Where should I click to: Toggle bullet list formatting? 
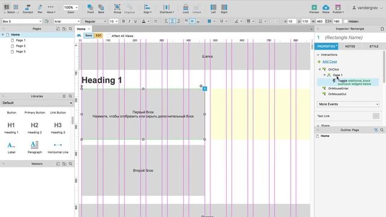(156, 22)
